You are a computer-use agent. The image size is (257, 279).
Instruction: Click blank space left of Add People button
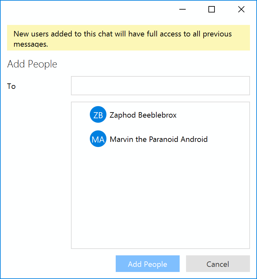[58, 264]
